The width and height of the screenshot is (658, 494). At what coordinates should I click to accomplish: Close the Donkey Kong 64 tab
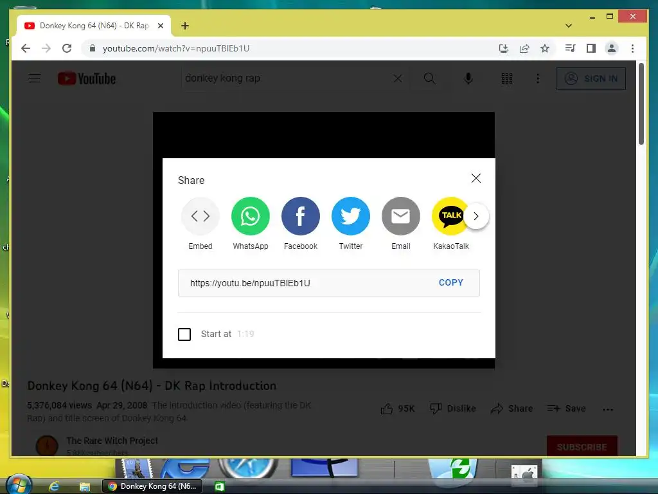tap(160, 26)
